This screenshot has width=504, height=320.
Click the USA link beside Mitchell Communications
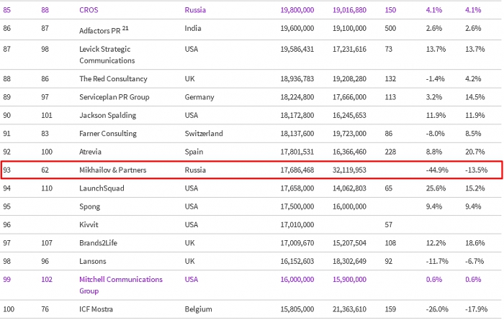[193, 279]
